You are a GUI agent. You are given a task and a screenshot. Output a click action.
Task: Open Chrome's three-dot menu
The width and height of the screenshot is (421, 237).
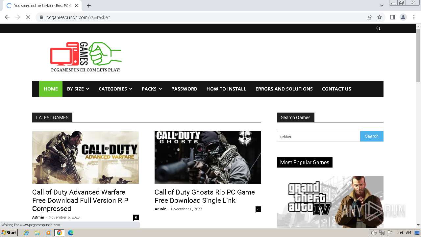click(414, 17)
